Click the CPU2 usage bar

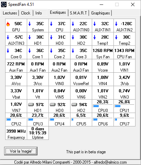[x=16, y=120]
